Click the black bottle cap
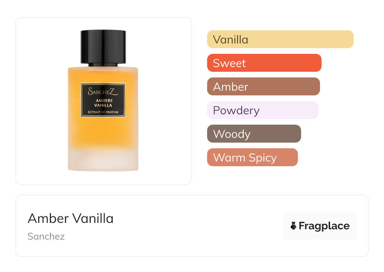Screen dimensions: 384x272 [103, 47]
